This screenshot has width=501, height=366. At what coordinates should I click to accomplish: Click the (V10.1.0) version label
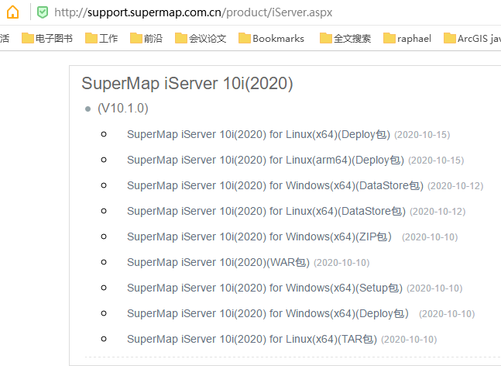pyautogui.click(x=123, y=109)
